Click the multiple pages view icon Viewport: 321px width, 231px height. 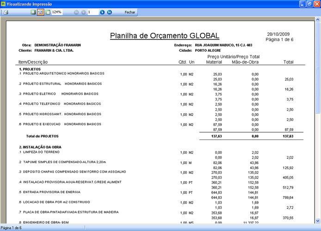point(48,12)
